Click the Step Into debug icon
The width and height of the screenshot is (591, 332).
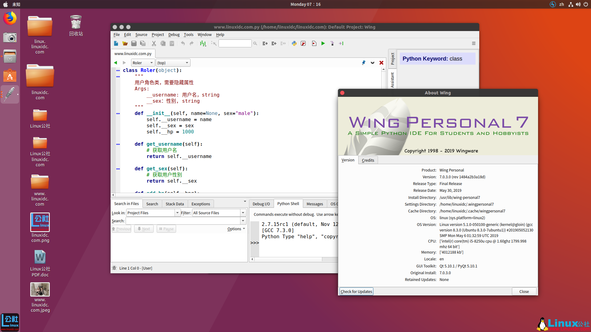coord(332,43)
